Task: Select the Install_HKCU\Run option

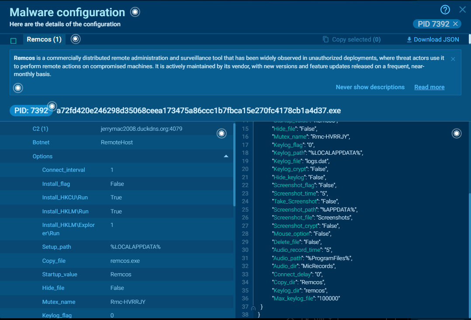Action: point(117,198)
